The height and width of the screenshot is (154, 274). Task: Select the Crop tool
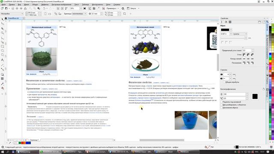[2, 28]
